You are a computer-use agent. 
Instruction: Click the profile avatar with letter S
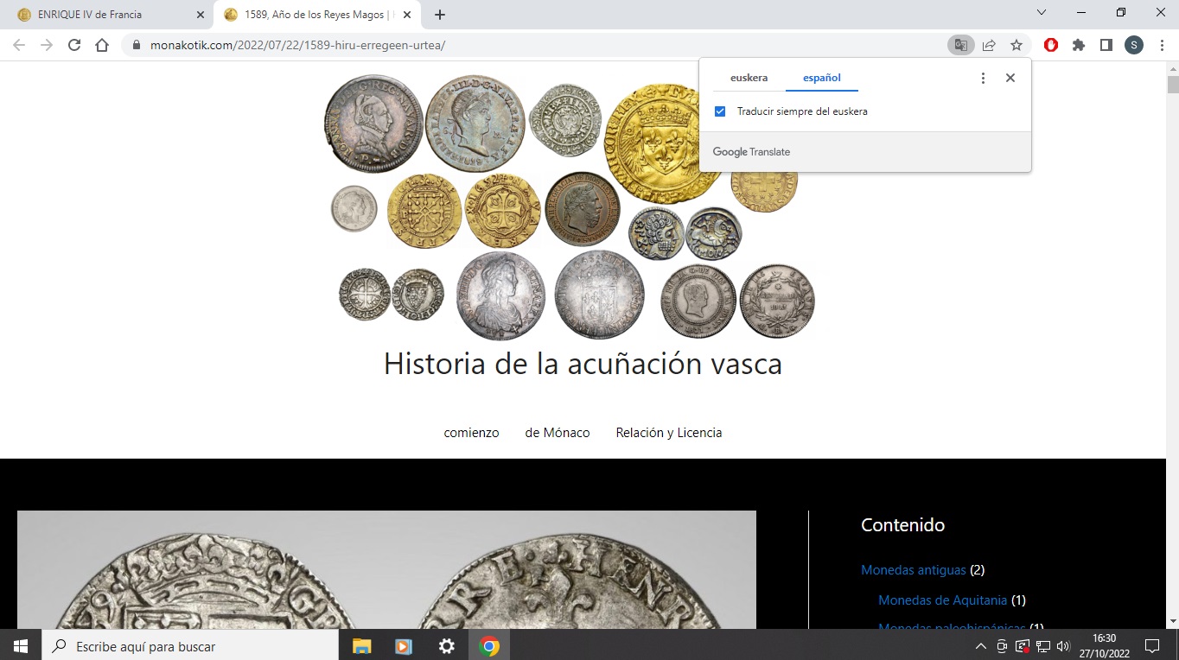[x=1133, y=44]
